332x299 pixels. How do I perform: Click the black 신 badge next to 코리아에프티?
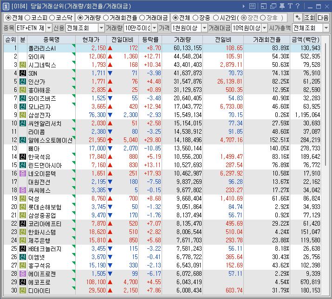(x=23, y=223)
